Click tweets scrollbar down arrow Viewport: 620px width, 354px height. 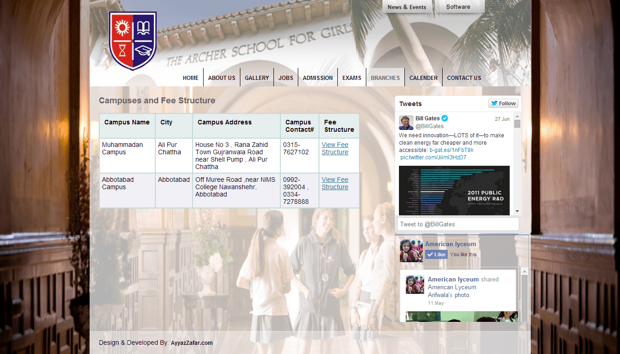tap(518, 211)
